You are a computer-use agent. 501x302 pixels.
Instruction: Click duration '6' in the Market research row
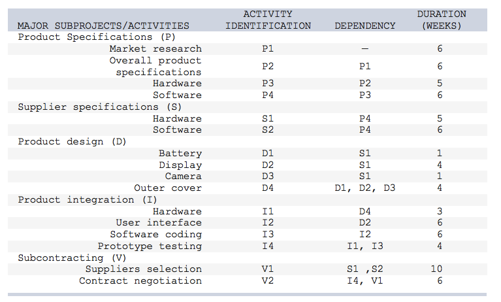pos(440,48)
